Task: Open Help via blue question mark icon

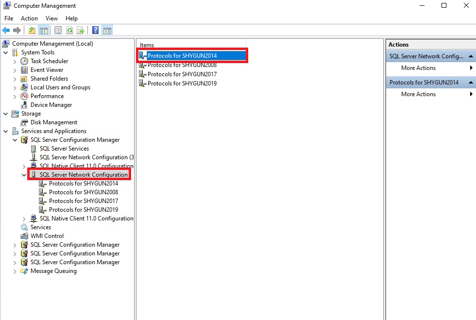Action: [95, 31]
